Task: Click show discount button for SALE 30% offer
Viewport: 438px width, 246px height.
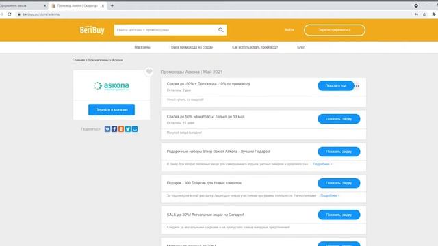Action: (339, 215)
